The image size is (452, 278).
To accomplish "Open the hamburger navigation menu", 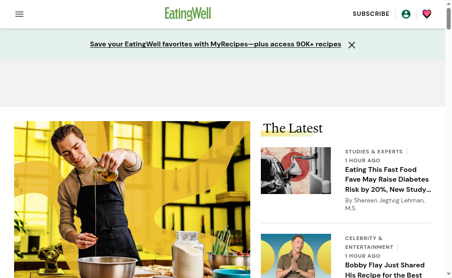I will 19,14.
